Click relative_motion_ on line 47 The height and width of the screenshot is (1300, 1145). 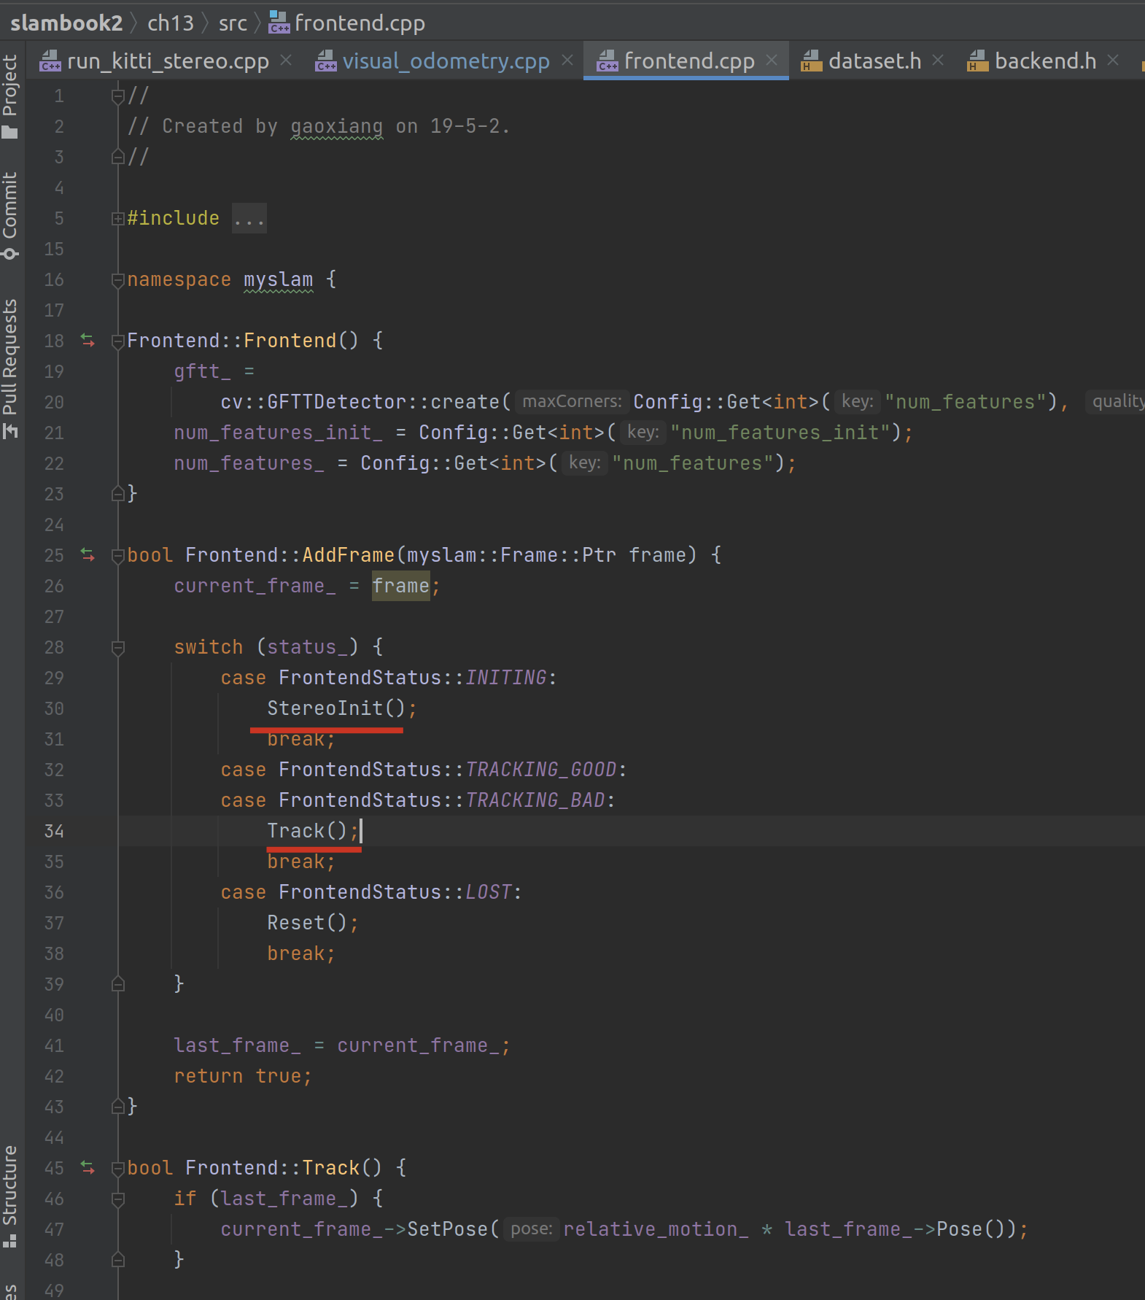[x=656, y=1229]
